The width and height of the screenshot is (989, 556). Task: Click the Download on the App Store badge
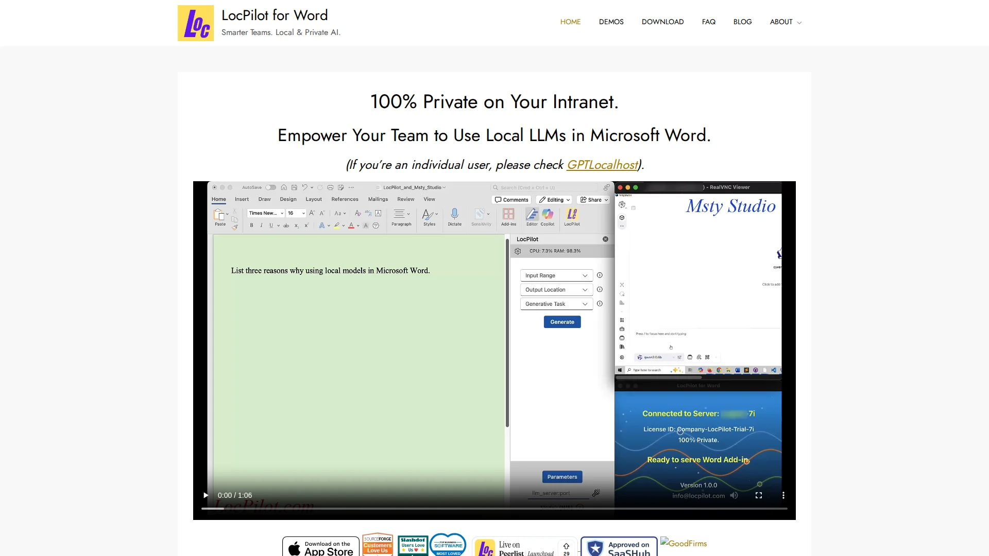point(320,547)
